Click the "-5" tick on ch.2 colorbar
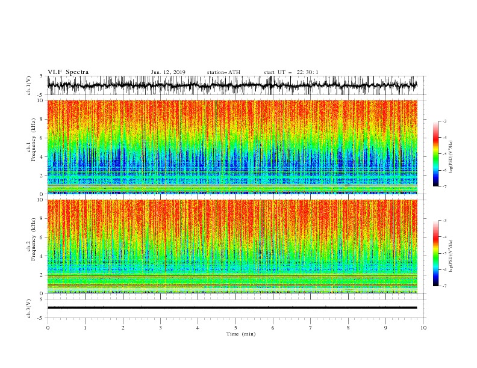Image resolution: width=477 pixels, height=368 pixels. coord(444,253)
